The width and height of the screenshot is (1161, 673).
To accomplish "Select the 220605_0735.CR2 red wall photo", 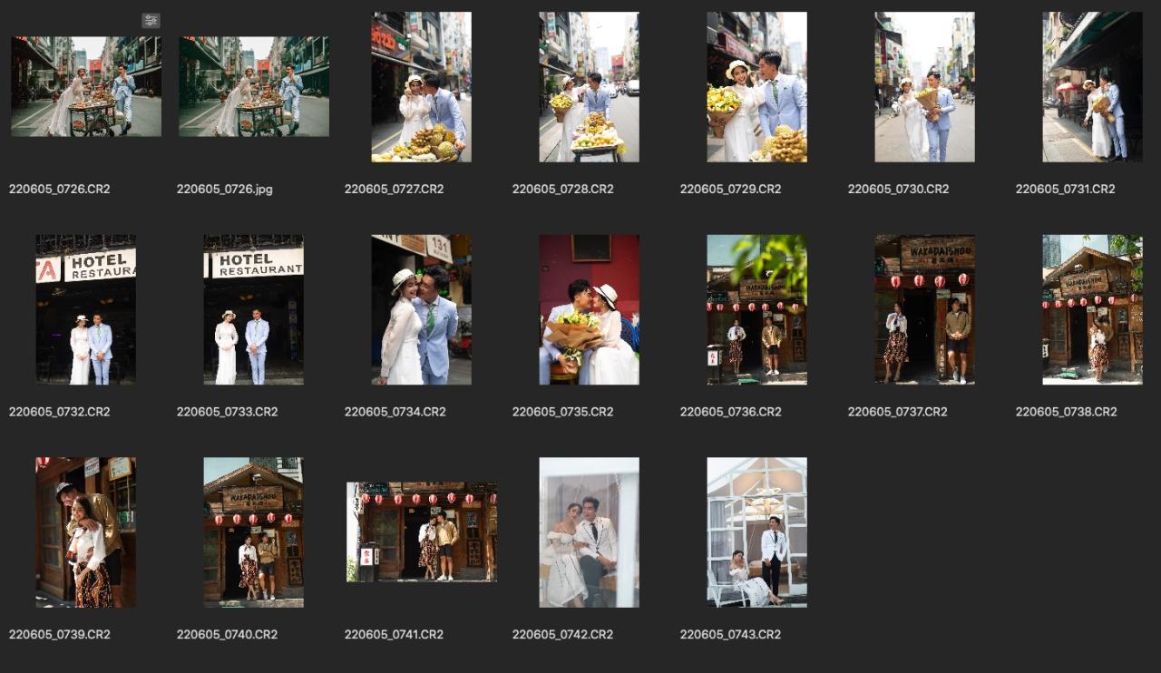I will [589, 309].
